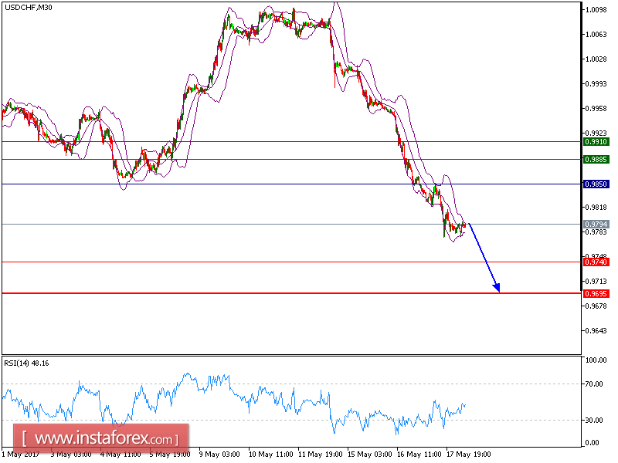Click the 0.9993 price axis value
Screen dimensions: 618x463
[x=596, y=84]
